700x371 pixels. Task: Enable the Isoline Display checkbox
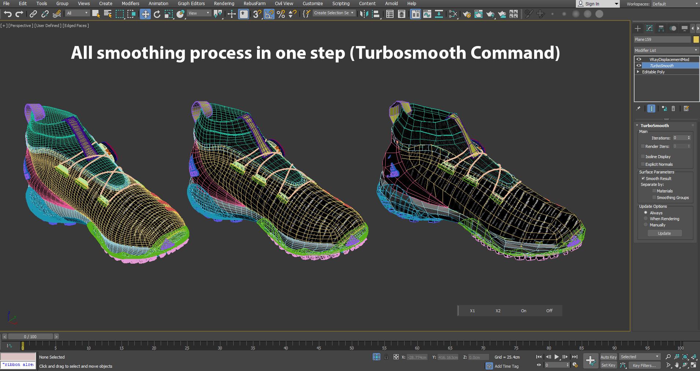[643, 156]
